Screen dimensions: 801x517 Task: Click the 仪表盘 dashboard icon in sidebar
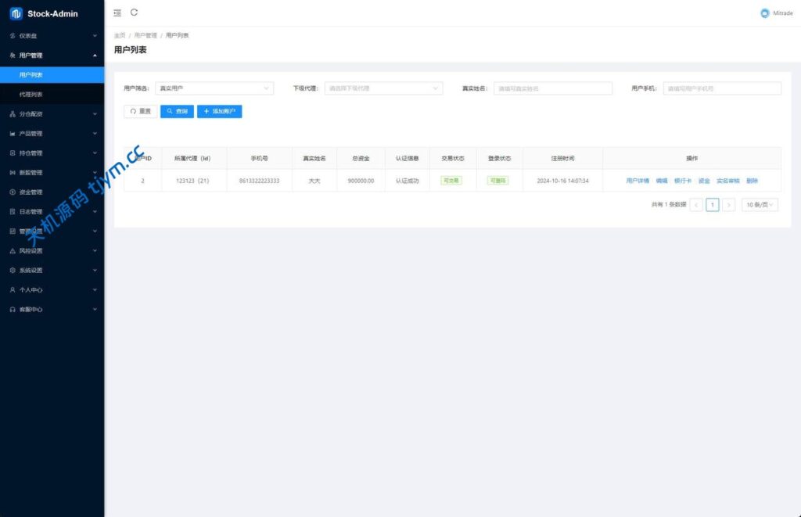click(13, 36)
